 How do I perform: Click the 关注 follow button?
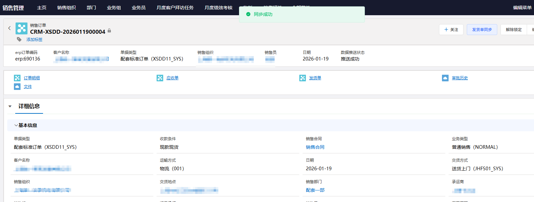[451, 30]
